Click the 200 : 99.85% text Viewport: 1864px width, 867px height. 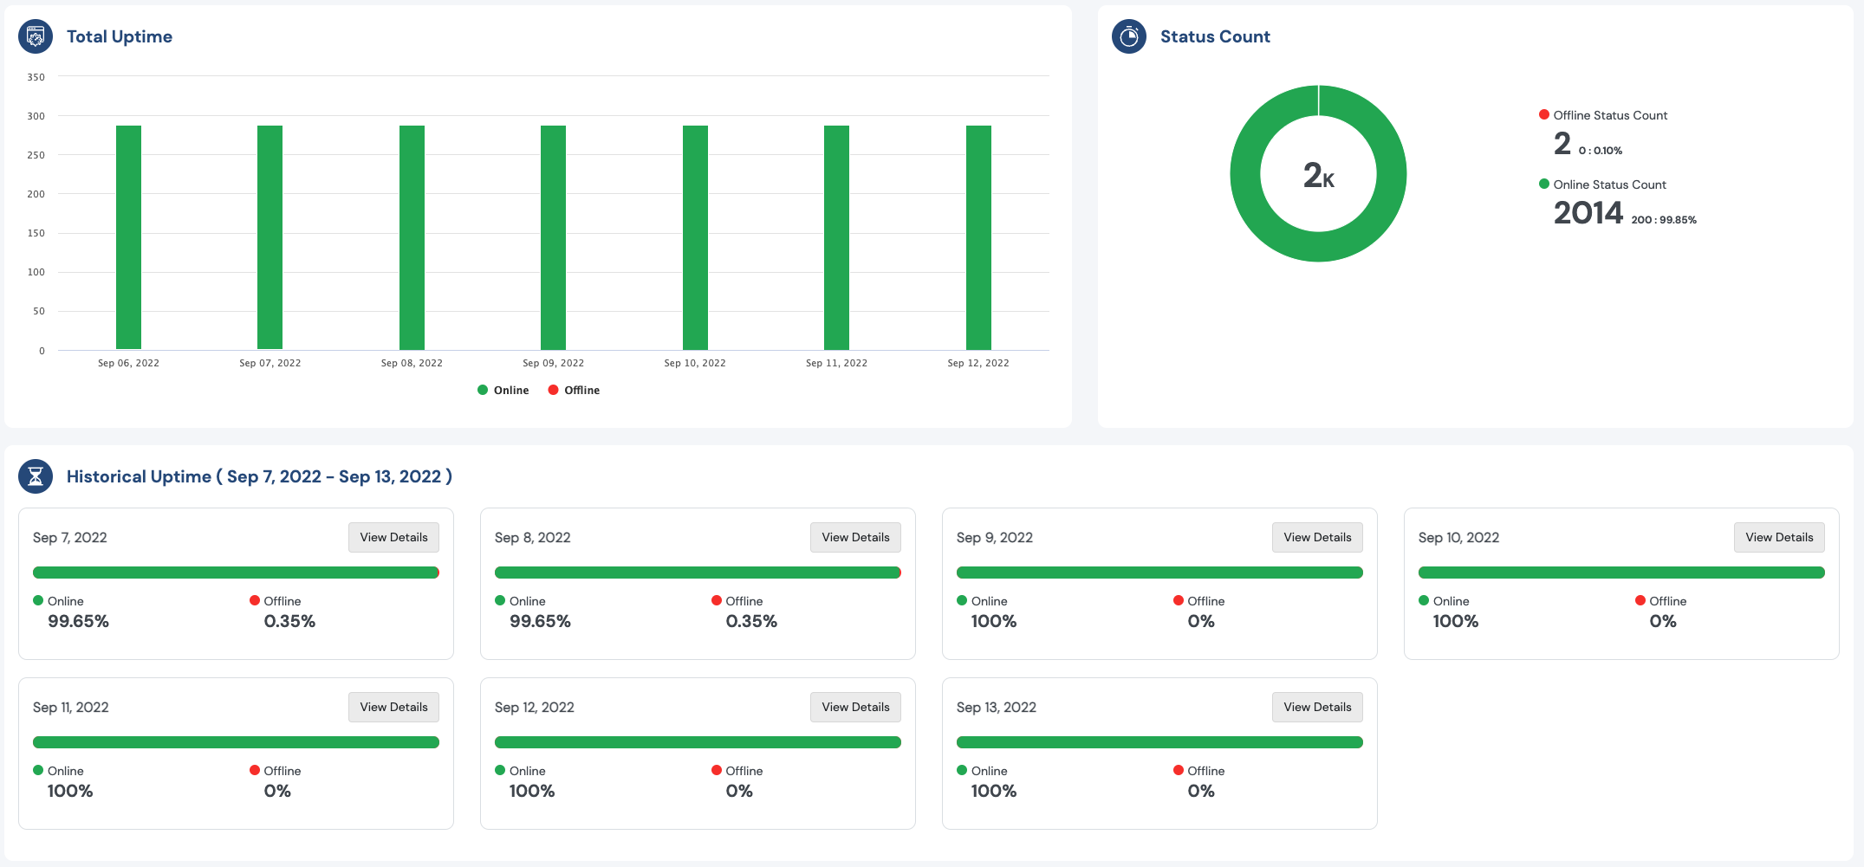(x=1664, y=220)
